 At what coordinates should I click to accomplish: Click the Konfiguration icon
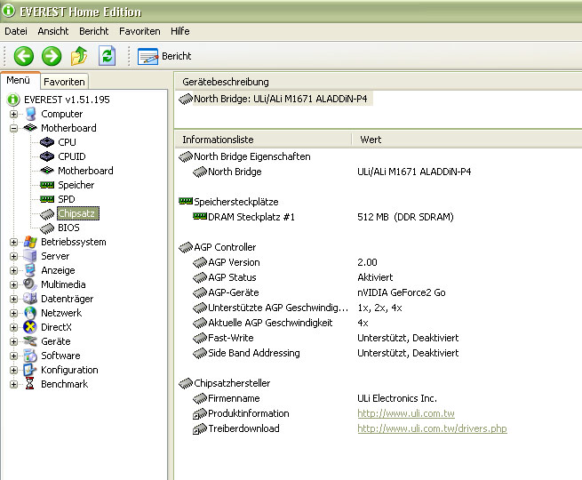coord(29,370)
